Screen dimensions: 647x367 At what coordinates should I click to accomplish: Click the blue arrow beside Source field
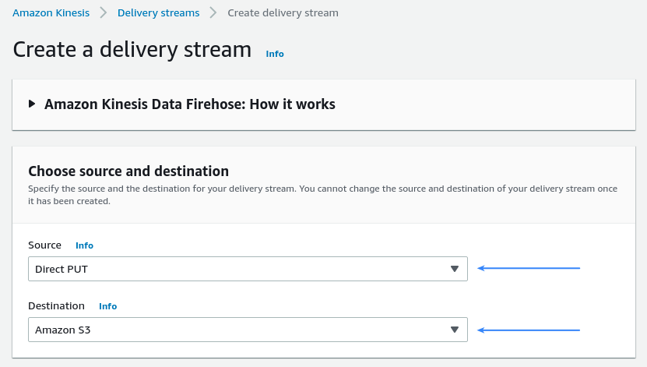pyautogui.click(x=529, y=268)
